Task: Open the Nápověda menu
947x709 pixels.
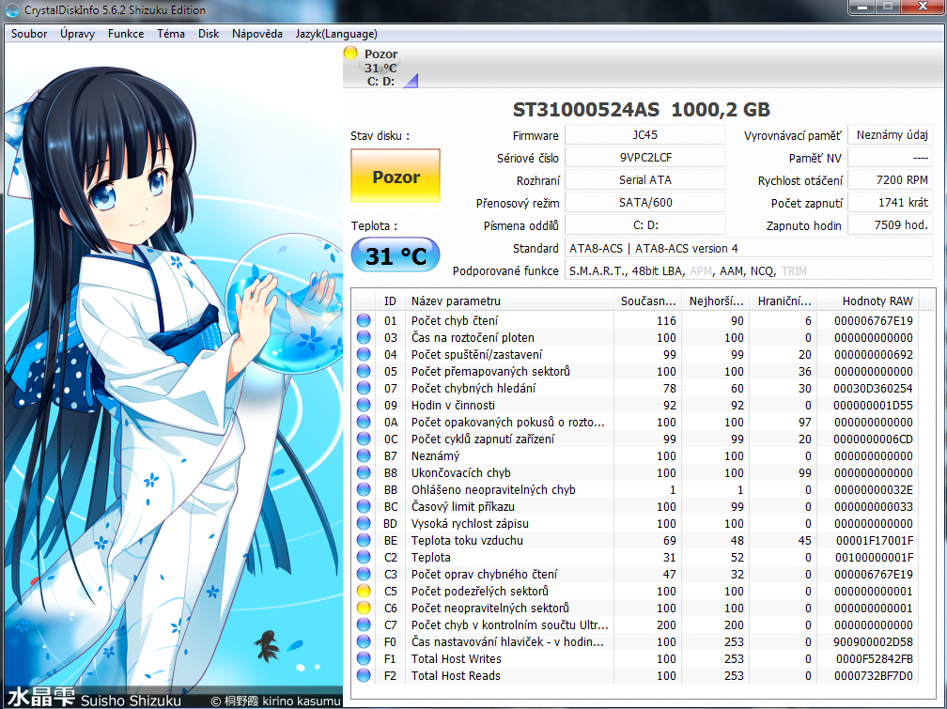Action: 257,34
